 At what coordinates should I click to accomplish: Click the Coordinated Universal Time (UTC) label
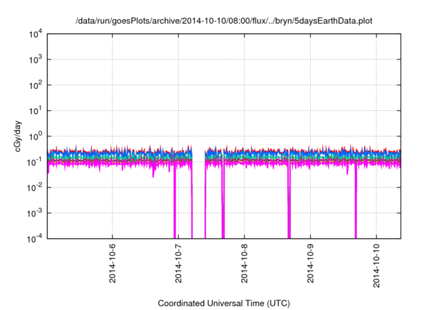224,303
